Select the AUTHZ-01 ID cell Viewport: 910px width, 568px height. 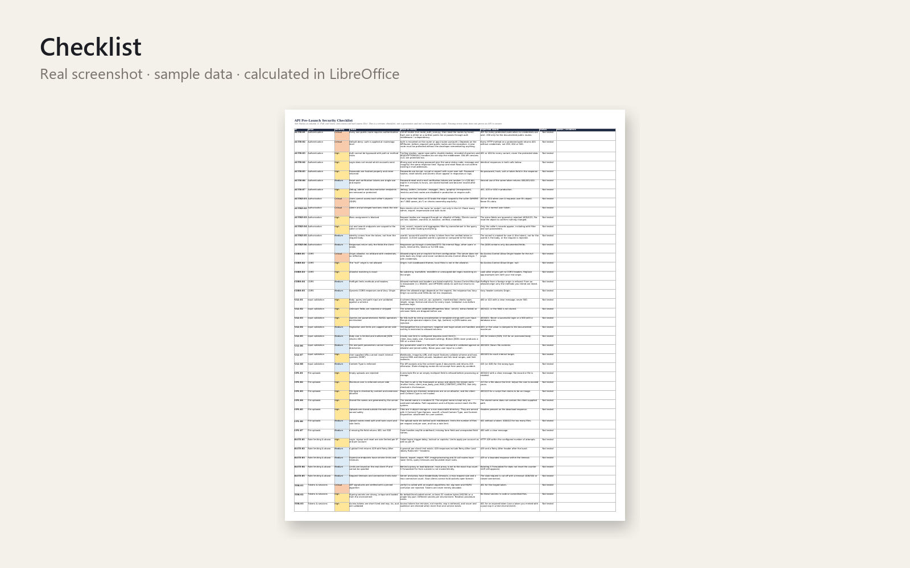tap(301, 202)
